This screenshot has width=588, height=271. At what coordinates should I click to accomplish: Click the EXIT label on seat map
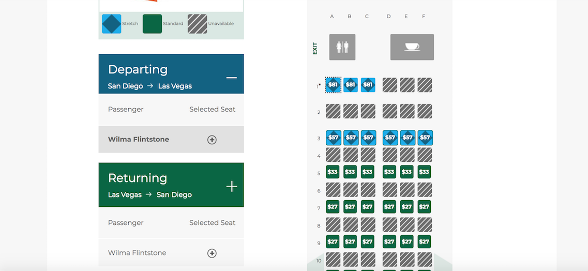[x=314, y=48]
